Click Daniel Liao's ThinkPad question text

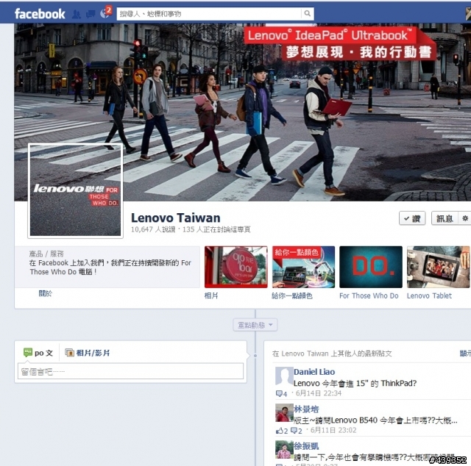click(x=355, y=383)
